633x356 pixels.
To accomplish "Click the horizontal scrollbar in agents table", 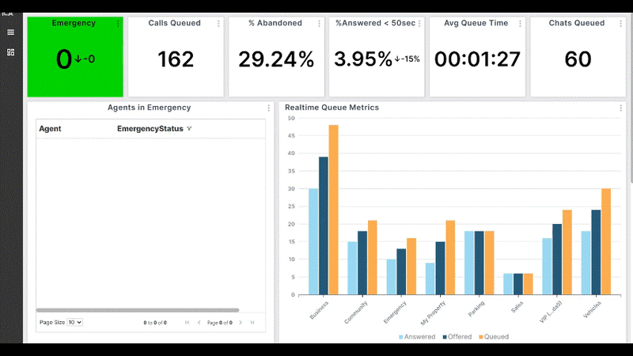I will pyautogui.click(x=138, y=310).
